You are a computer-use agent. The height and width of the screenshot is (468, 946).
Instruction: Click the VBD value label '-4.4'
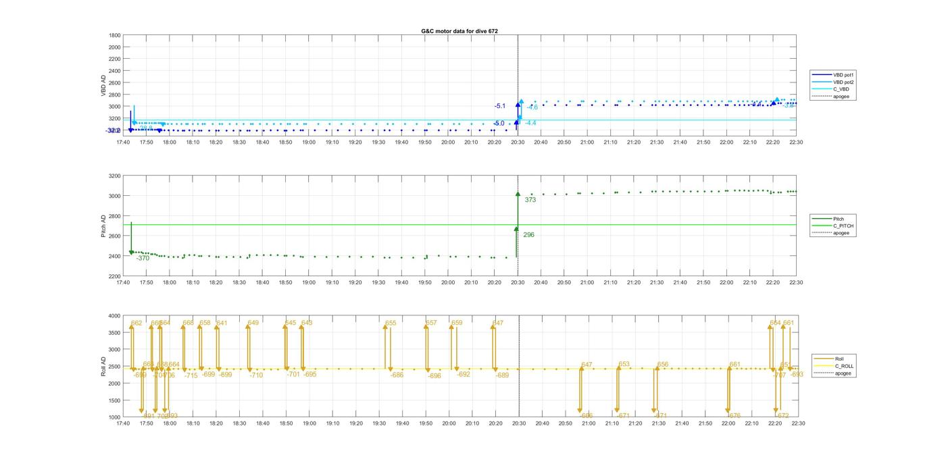click(x=530, y=123)
